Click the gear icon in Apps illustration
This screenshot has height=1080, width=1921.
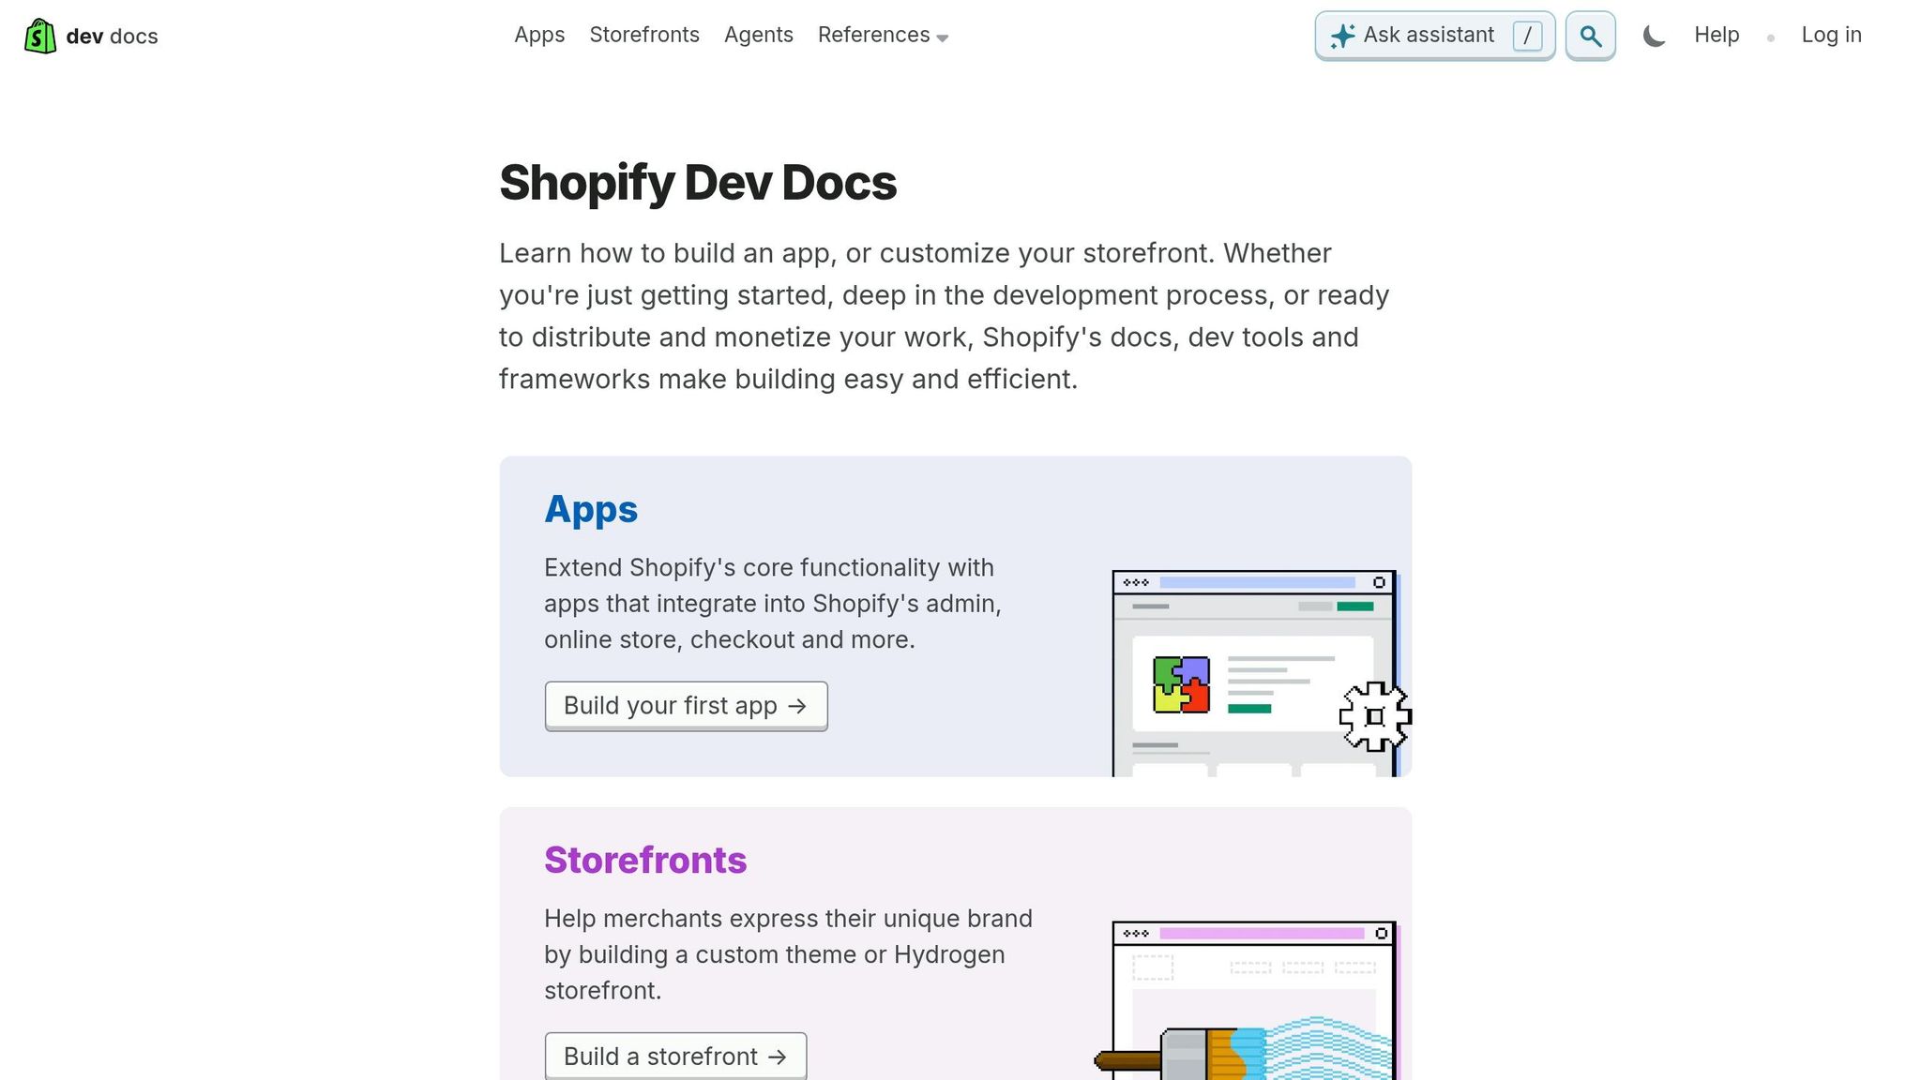coord(1375,716)
